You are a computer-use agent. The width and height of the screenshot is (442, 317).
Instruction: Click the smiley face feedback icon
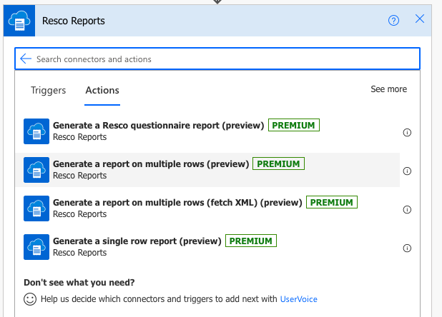pos(30,299)
